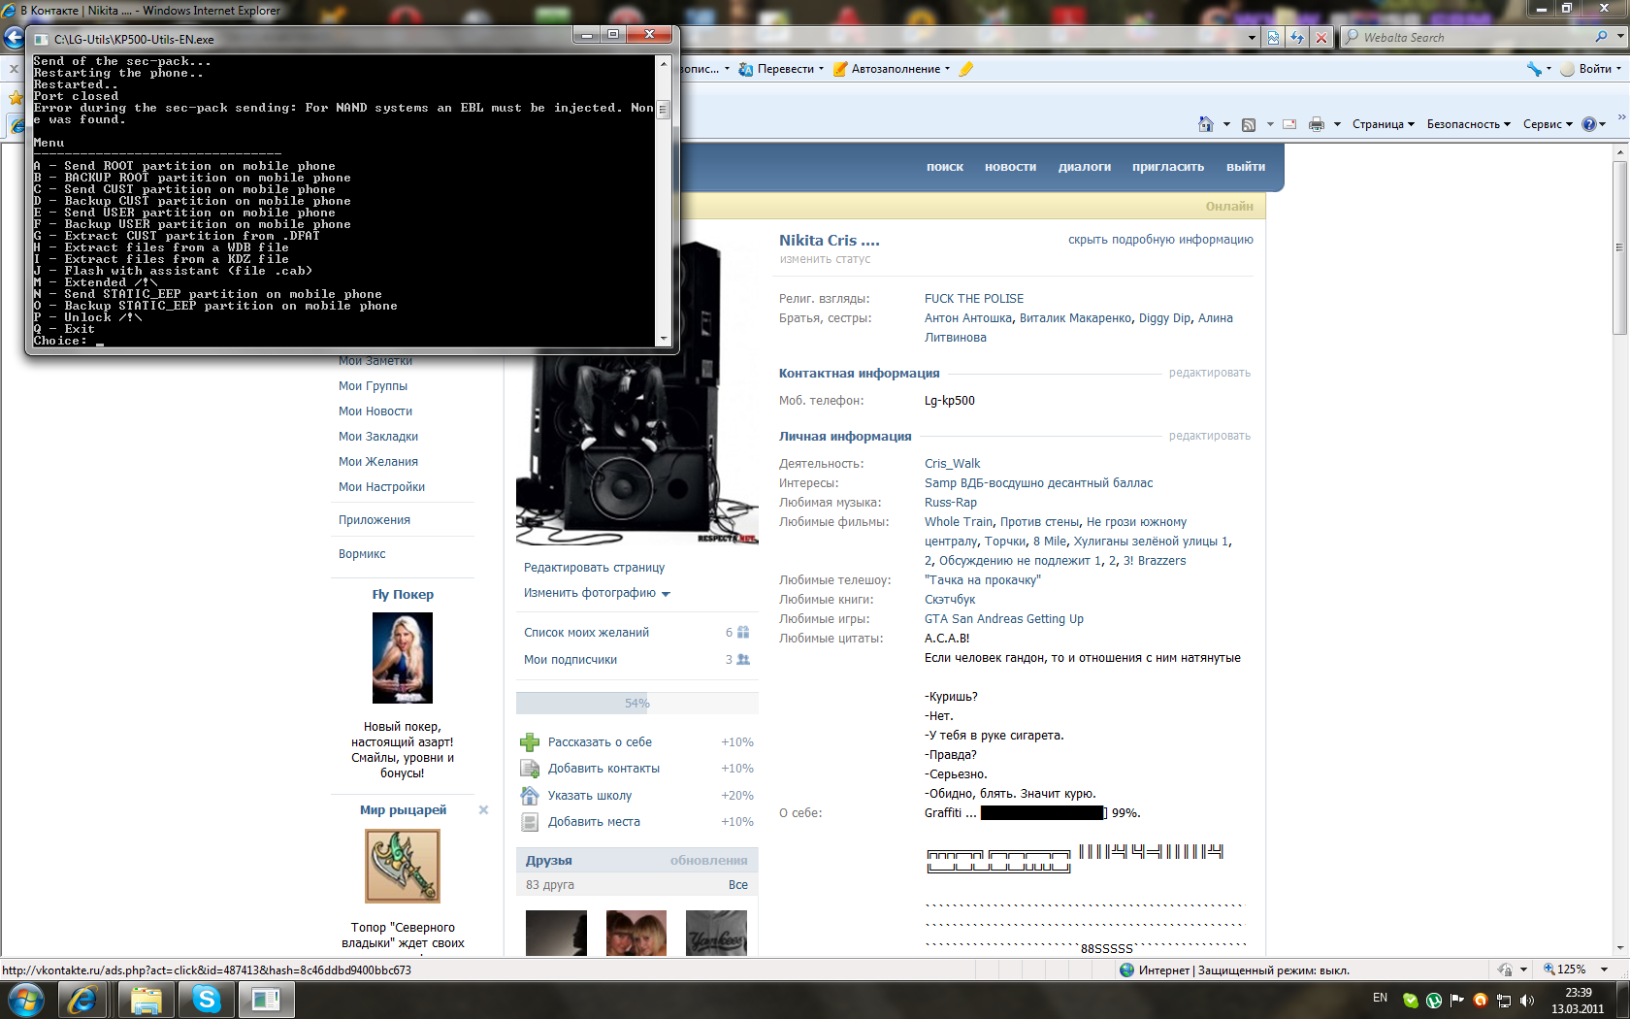Open the search provider dropdown arrow
The height and width of the screenshot is (1019, 1630).
click(1620, 37)
